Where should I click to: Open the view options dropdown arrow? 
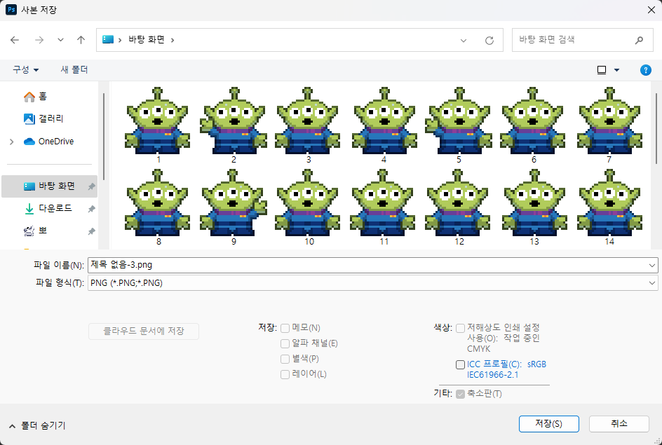[616, 70]
